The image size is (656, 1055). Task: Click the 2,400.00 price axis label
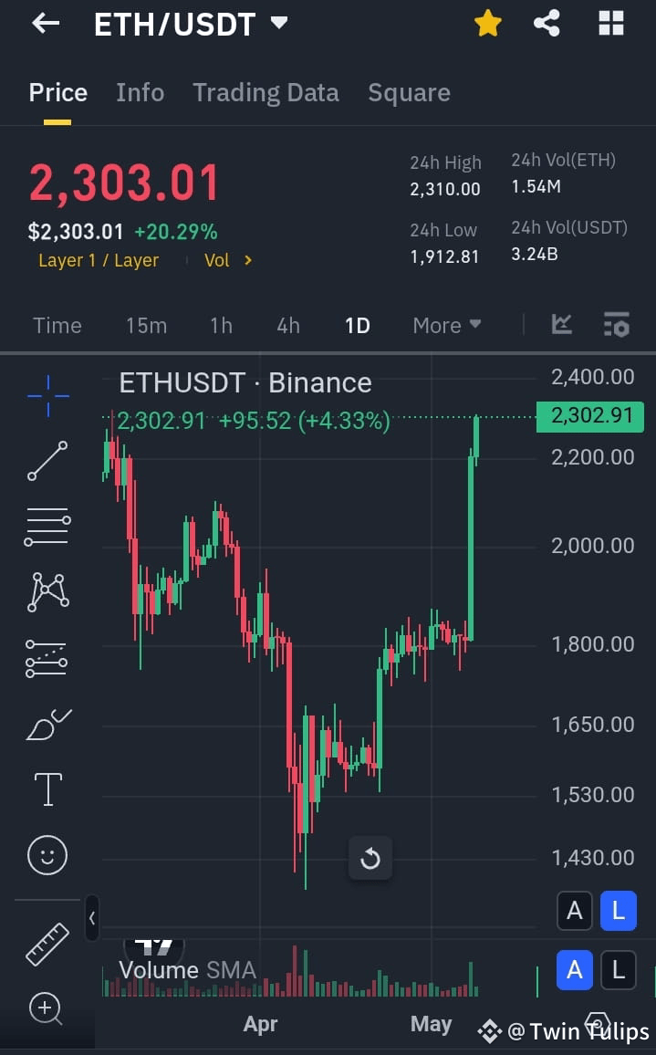[593, 377]
